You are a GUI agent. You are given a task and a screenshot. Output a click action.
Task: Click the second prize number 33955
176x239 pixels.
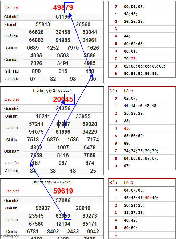tap(83, 116)
